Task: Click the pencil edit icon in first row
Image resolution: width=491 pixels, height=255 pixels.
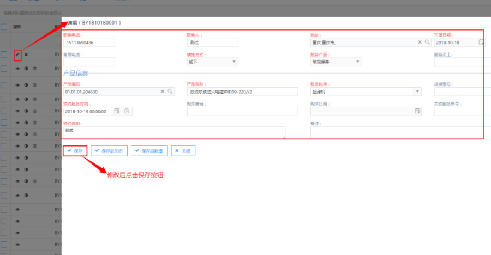Action: click(x=17, y=54)
